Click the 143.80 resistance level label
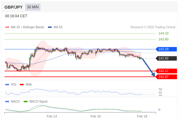This screenshot has height=121, width=180. pyautogui.click(x=163, y=39)
